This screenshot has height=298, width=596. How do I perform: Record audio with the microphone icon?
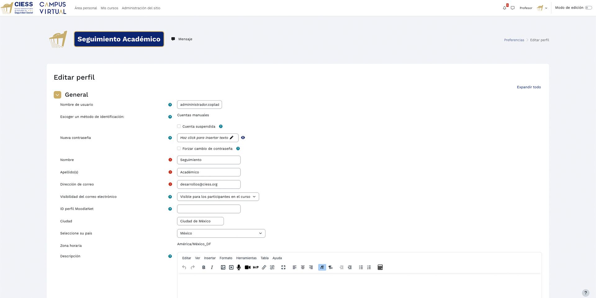(x=239, y=267)
